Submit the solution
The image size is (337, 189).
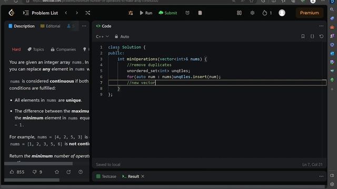point(168,13)
